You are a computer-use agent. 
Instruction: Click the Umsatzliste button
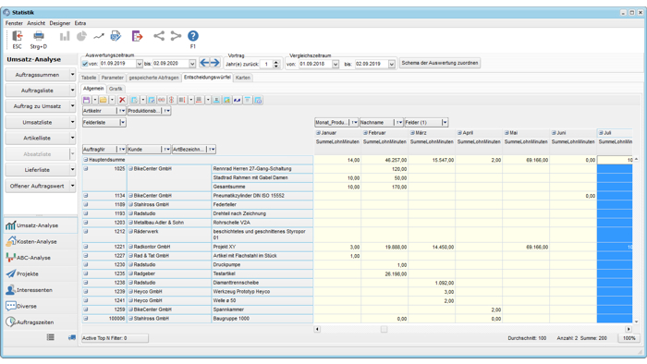[37, 122]
